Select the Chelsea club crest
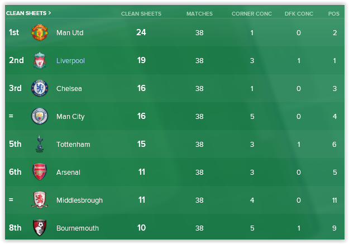 click(x=40, y=88)
